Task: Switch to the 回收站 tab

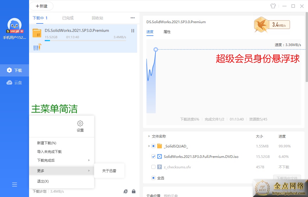Action: [x=97, y=18]
